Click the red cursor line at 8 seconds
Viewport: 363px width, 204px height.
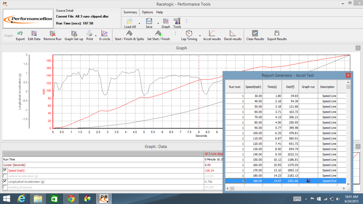click(199, 91)
